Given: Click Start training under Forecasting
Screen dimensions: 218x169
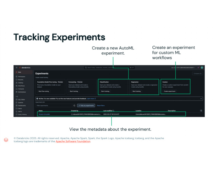Looking at the screenshot, I should (74, 91).
